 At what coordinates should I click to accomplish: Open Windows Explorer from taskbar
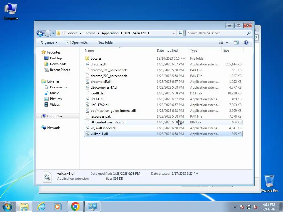point(24,206)
